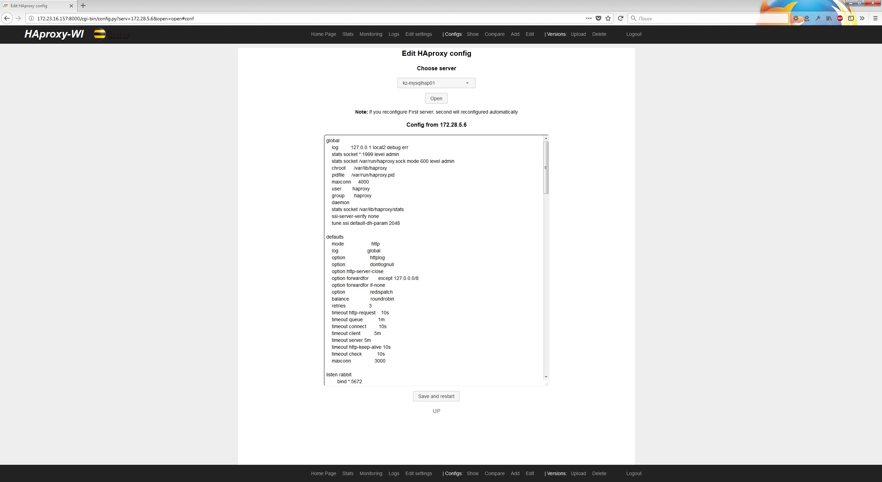This screenshot has width=882, height=482.
Task: Click the Stats navigation icon
Action: [x=347, y=34]
